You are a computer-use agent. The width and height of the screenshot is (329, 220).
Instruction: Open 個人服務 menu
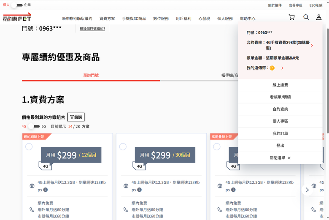(x=225, y=19)
